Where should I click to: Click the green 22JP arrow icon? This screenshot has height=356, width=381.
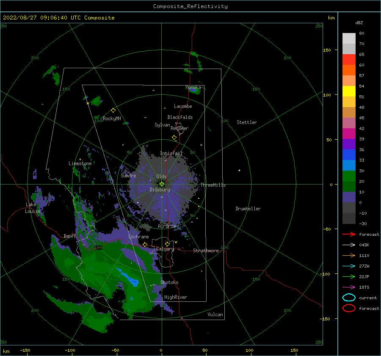[349, 276]
